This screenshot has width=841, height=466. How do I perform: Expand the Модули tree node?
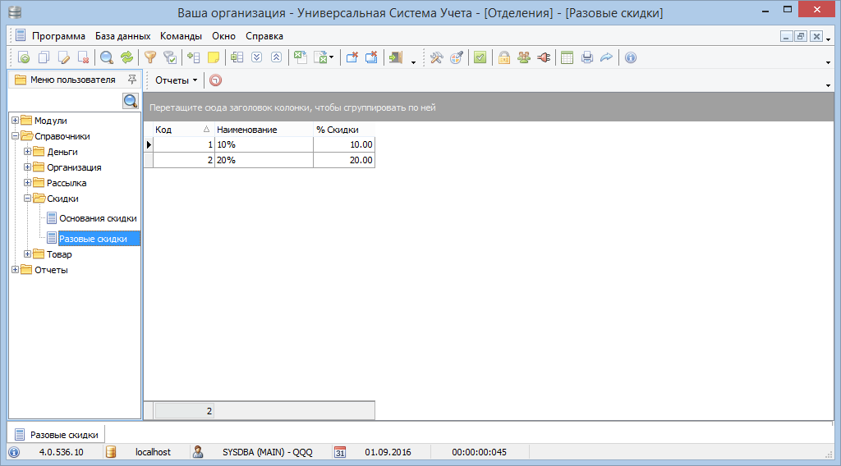(x=15, y=121)
